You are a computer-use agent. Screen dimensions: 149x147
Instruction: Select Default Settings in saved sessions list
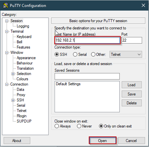(68, 84)
